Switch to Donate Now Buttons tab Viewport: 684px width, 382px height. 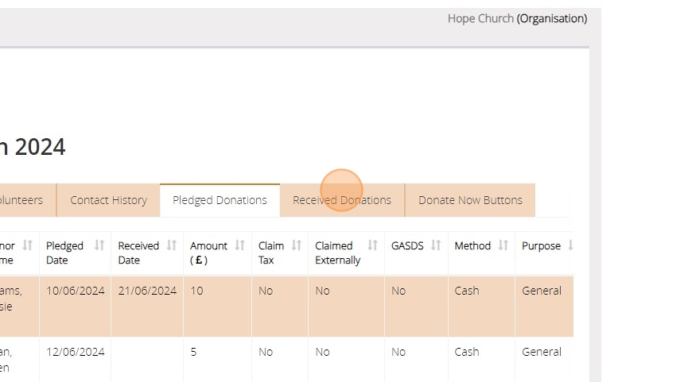tap(470, 200)
